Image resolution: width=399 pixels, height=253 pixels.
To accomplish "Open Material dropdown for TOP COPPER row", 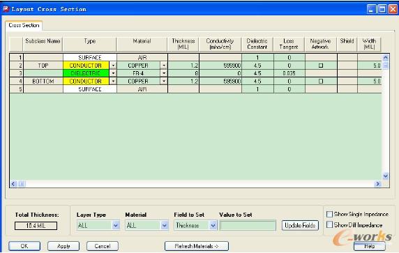I will click(x=164, y=66).
